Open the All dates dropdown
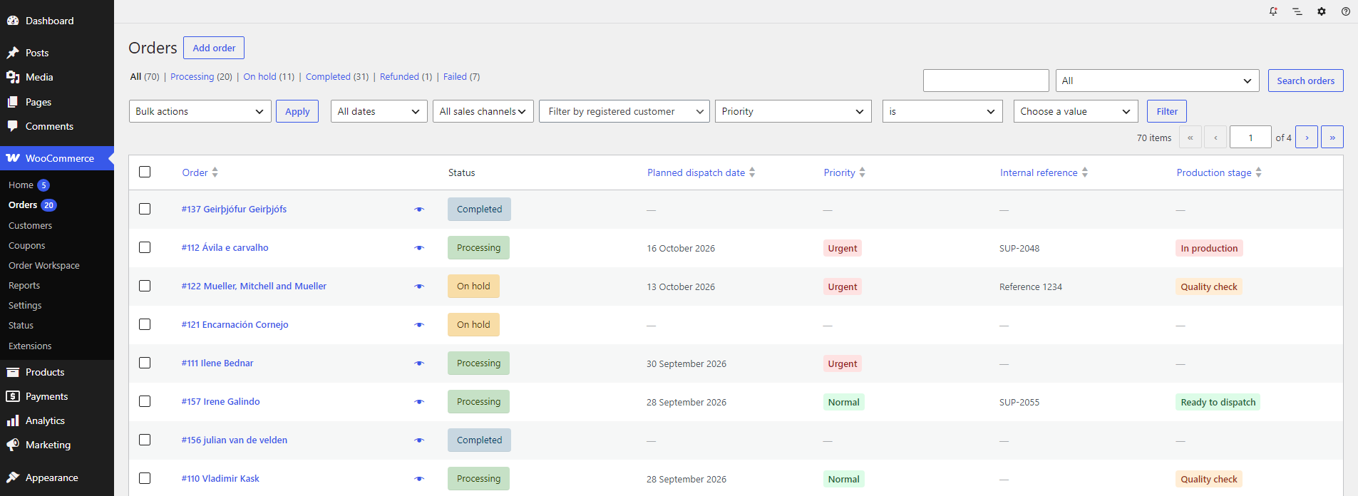The image size is (1358, 496). [x=379, y=111]
